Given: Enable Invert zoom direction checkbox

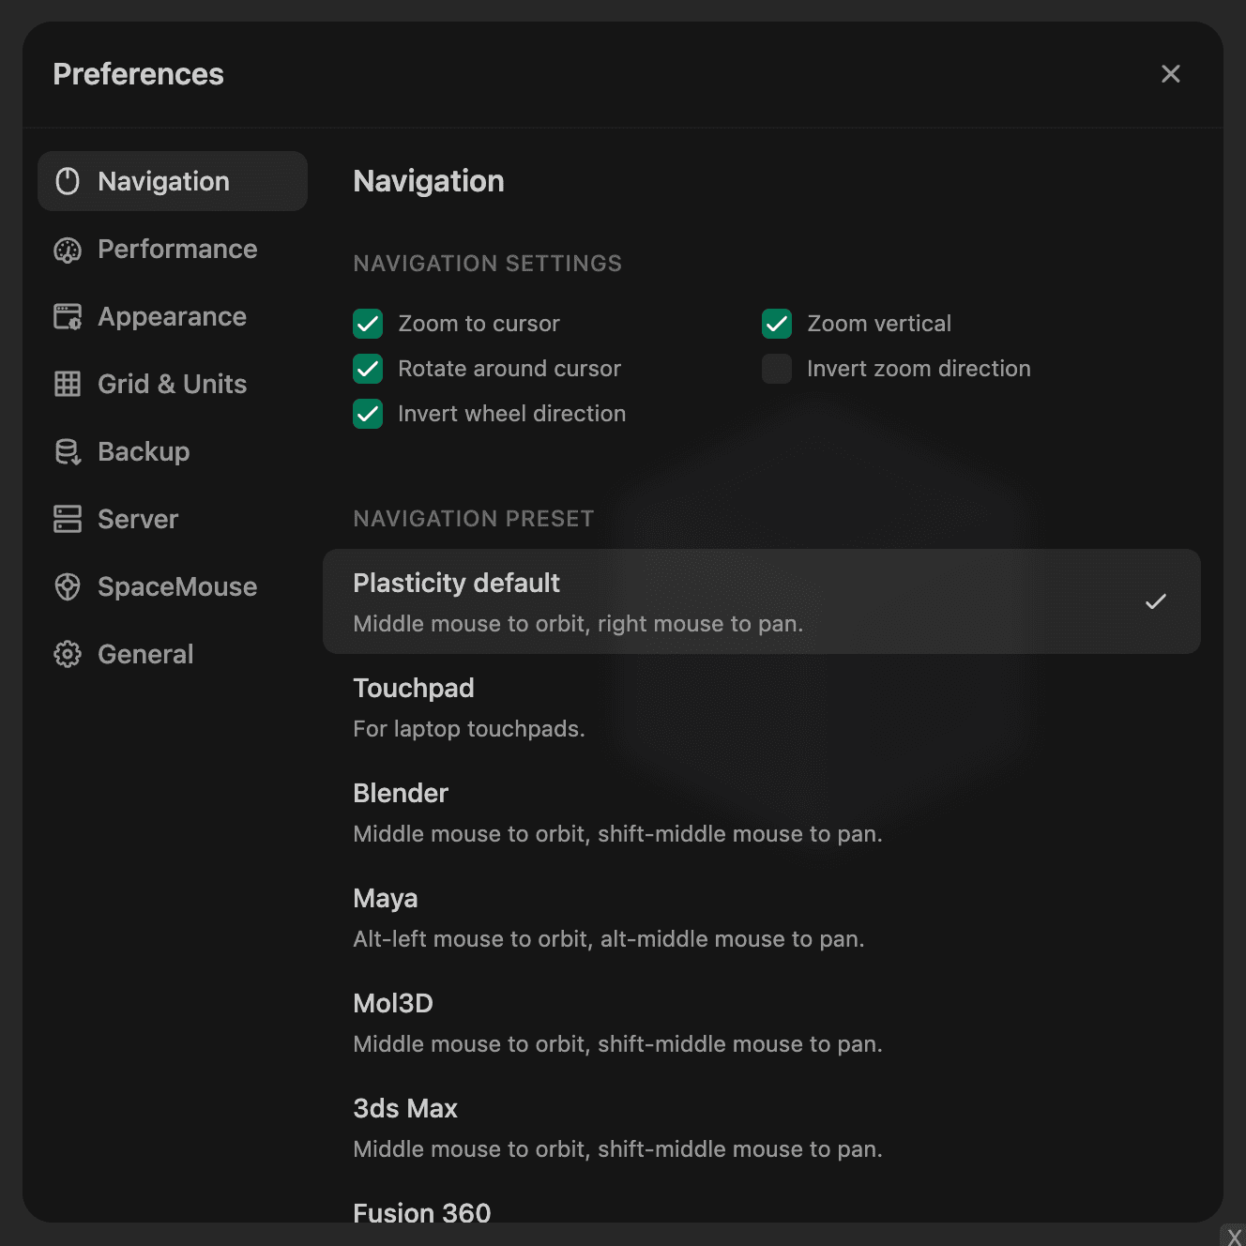Looking at the screenshot, I should (777, 369).
